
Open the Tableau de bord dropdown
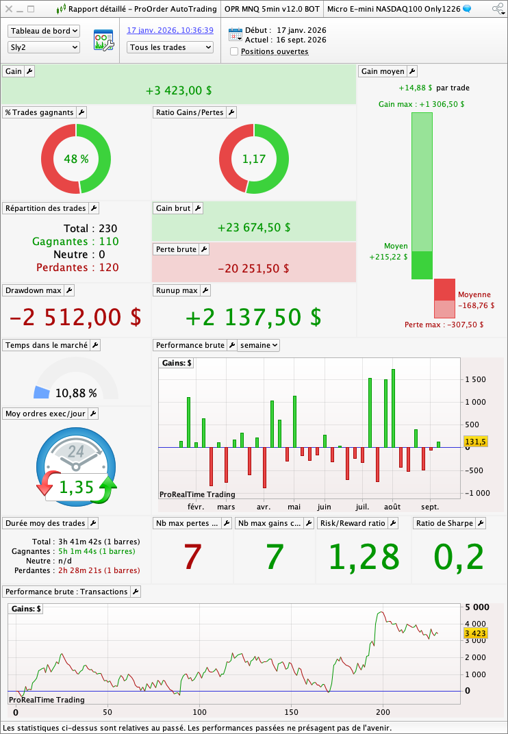tap(44, 31)
